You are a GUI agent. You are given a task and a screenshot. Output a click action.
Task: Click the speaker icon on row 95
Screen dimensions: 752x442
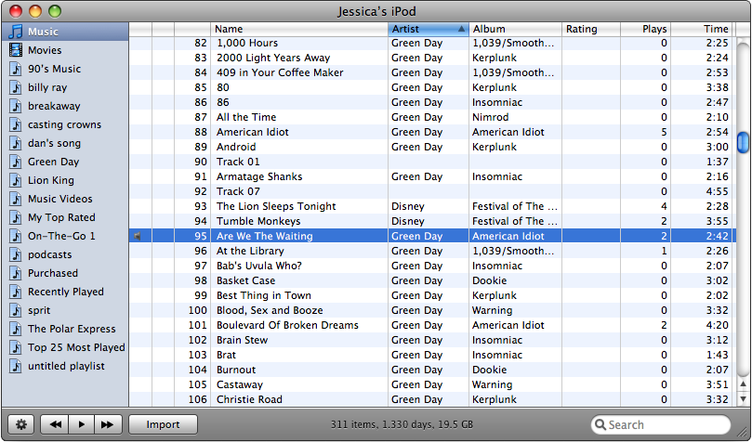tap(138, 236)
